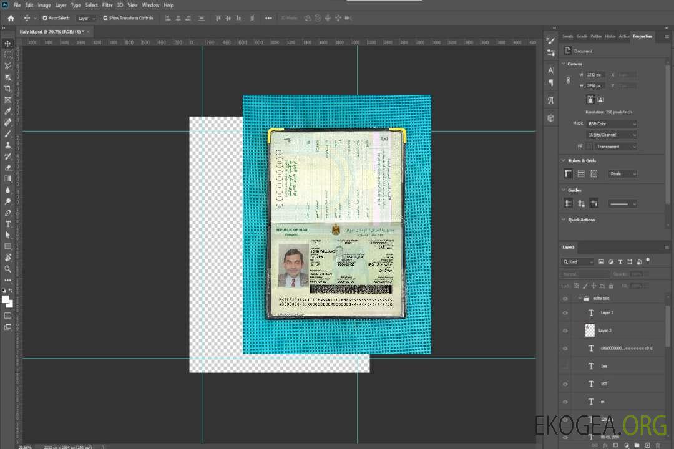Toggle the layer filter on/off switch
The image size is (674, 449).
click(x=648, y=261)
